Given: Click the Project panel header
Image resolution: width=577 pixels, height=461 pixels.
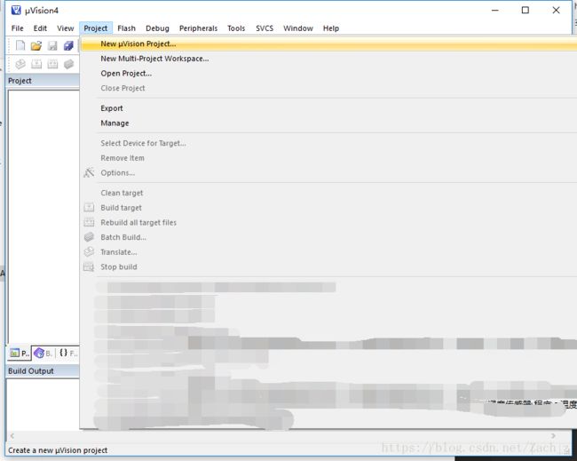Looking at the screenshot, I should pyautogui.click(x=43, y=81).
